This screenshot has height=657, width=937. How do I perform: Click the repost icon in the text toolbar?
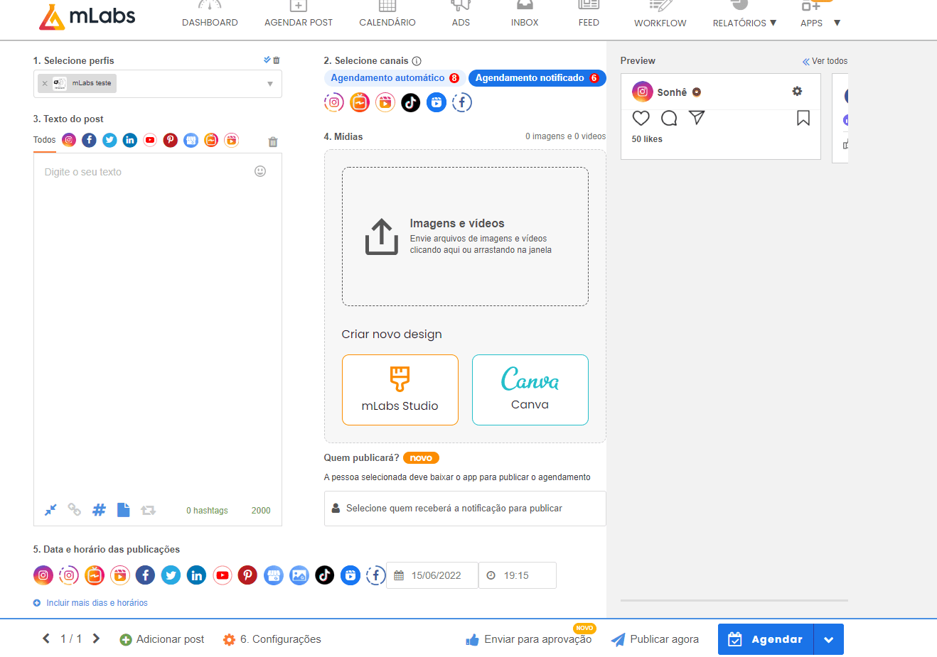coord(148,509)
